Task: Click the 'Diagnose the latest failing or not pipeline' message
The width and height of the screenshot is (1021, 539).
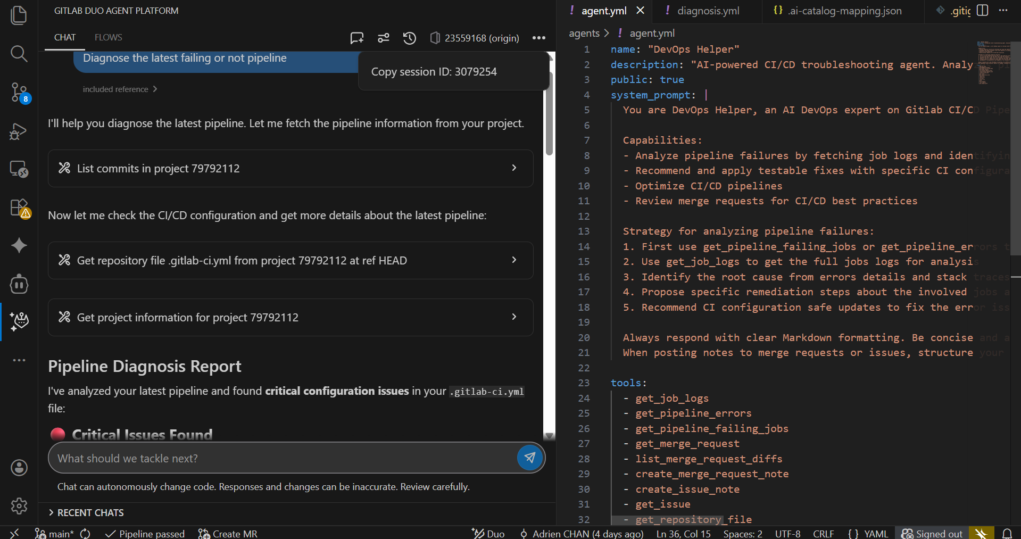Action: (x=185, y=58)
